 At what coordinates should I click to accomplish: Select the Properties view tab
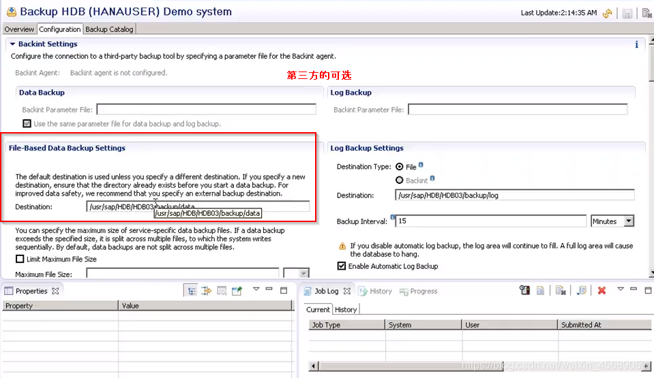pyautogui.click(x=31, y=291)
